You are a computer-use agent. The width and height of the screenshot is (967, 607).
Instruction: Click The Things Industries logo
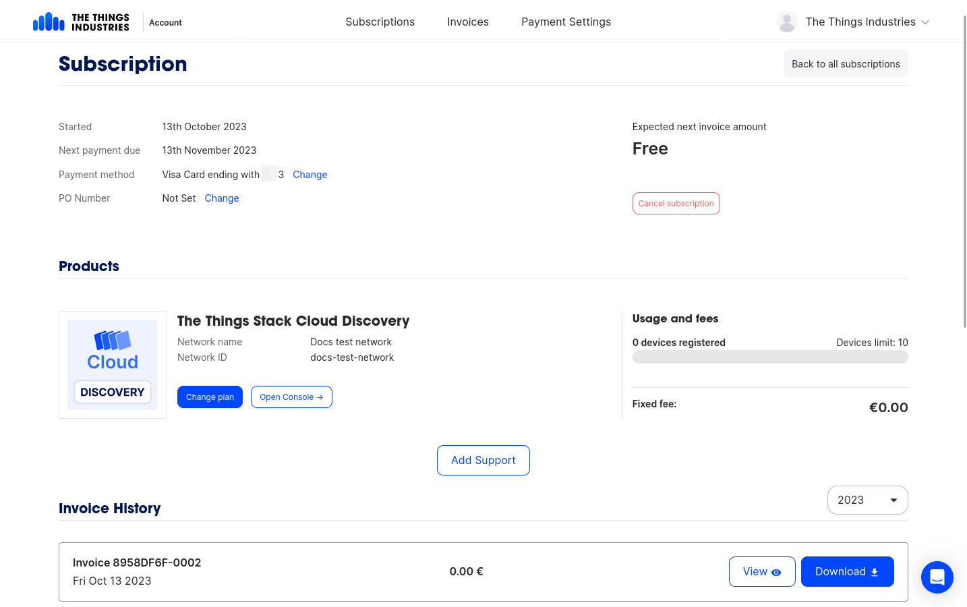tap(81, 21)
